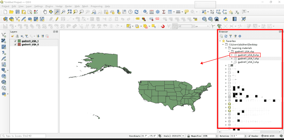Activate the Zoom In magnifier tool
The width and height of the screenshot is (284, 140).
[57, 12]
